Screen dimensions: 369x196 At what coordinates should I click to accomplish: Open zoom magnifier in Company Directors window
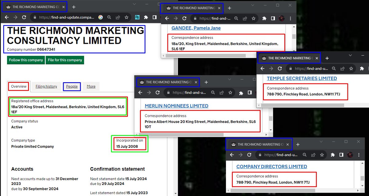(x=304, y=155)
